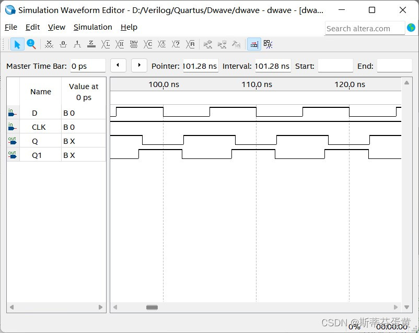This screenshot has width=419, height=333.
Task: Click the Name column header
Action: 41,92
